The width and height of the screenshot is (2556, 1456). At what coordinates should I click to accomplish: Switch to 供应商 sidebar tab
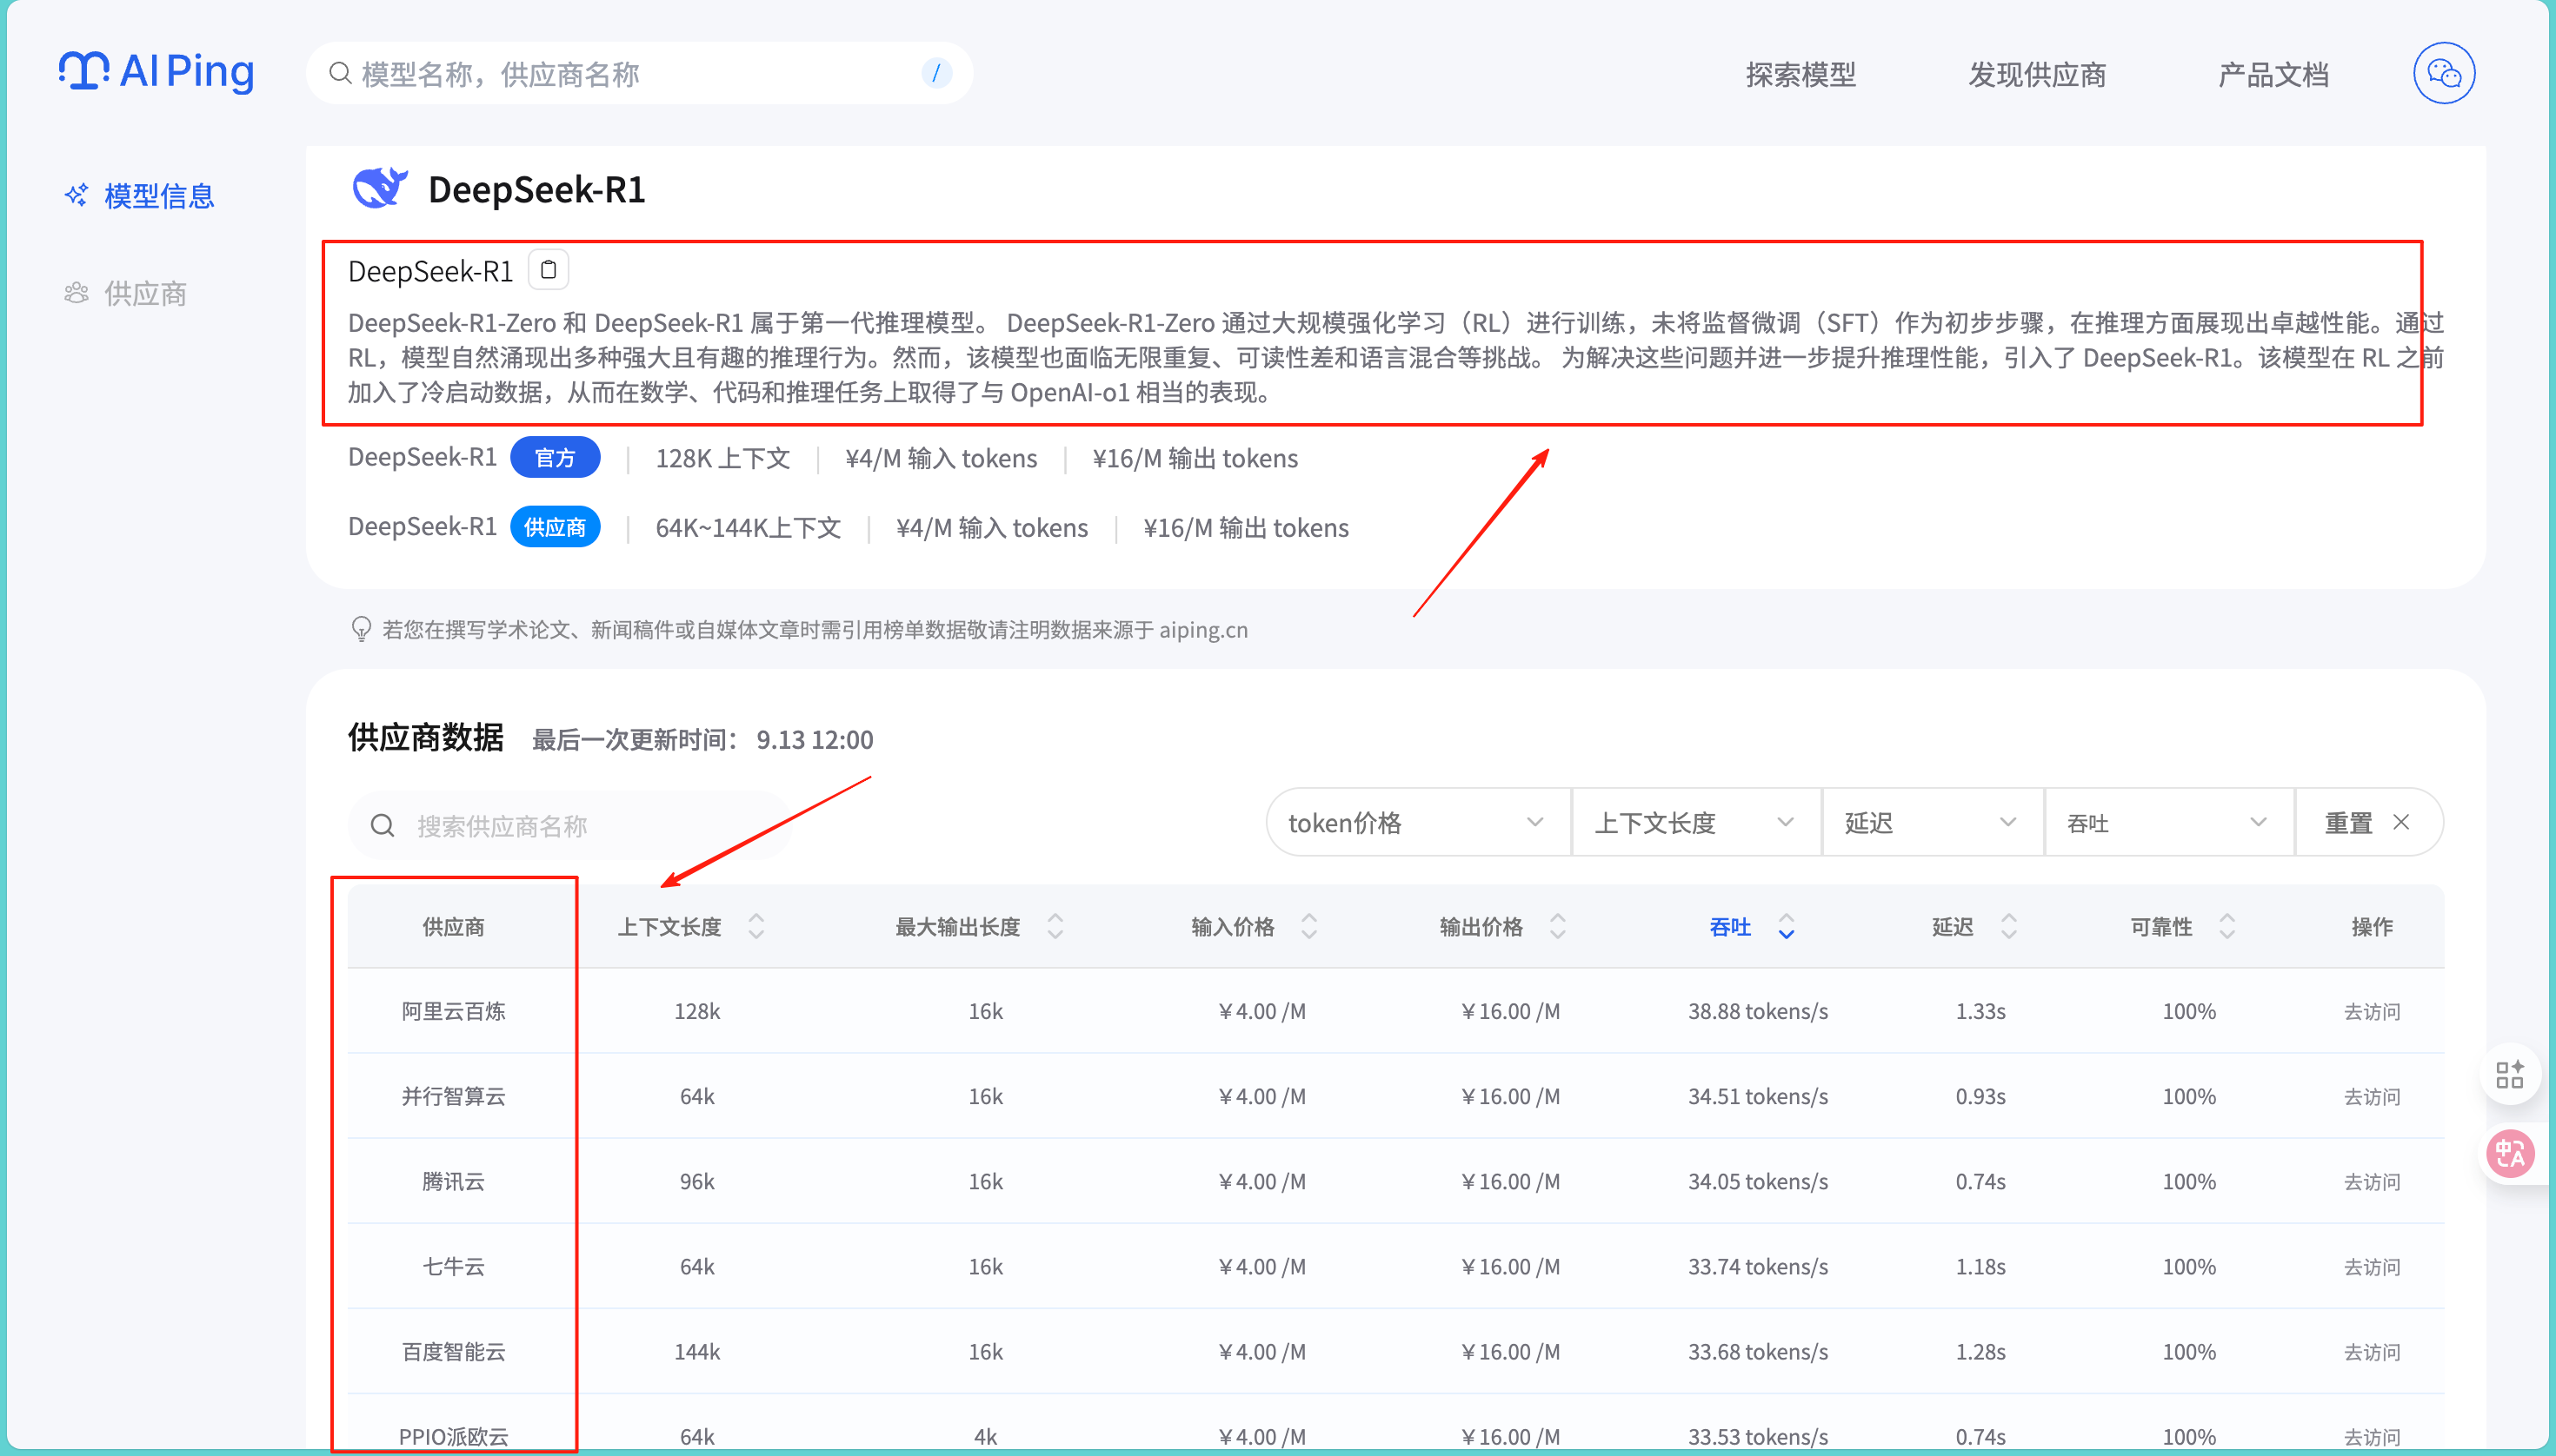[x=145, y=294]
